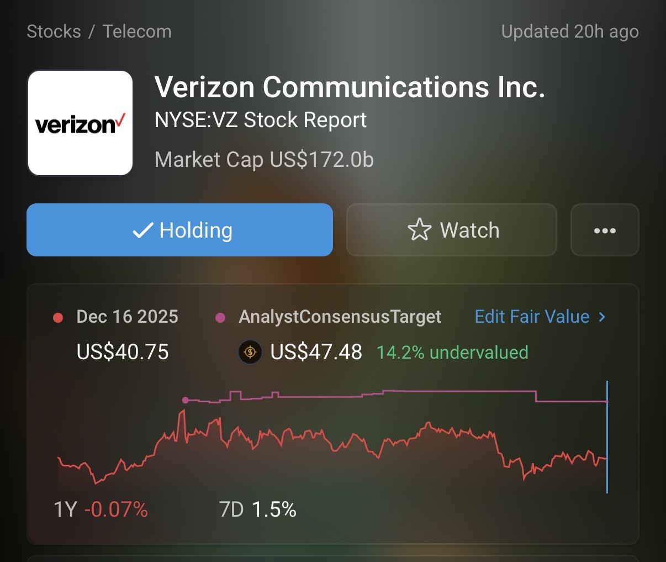Click the AnalystConsensusTarget label
This screenshot has height=562, width=666.
tap(340, 317)
